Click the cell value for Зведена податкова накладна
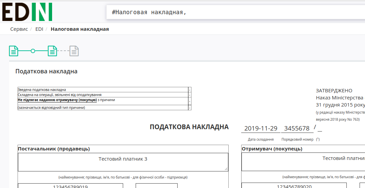Image resolution: width=365 pixels, height=188 pixels. (x=190, y=90)
